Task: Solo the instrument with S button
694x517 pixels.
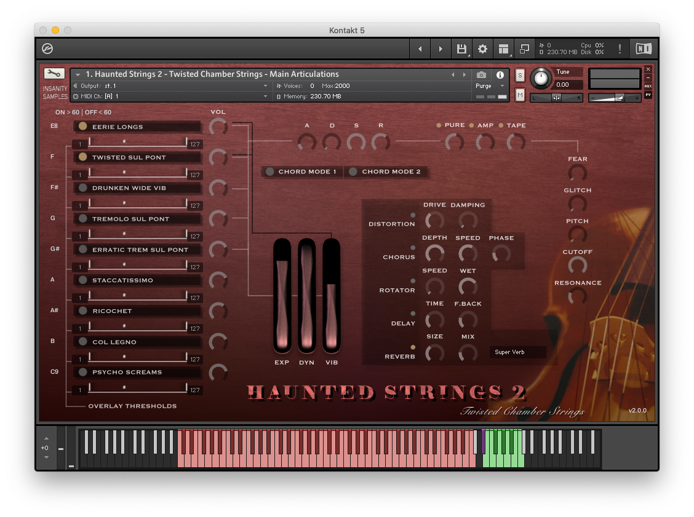Action: click(x=520, y=75)
